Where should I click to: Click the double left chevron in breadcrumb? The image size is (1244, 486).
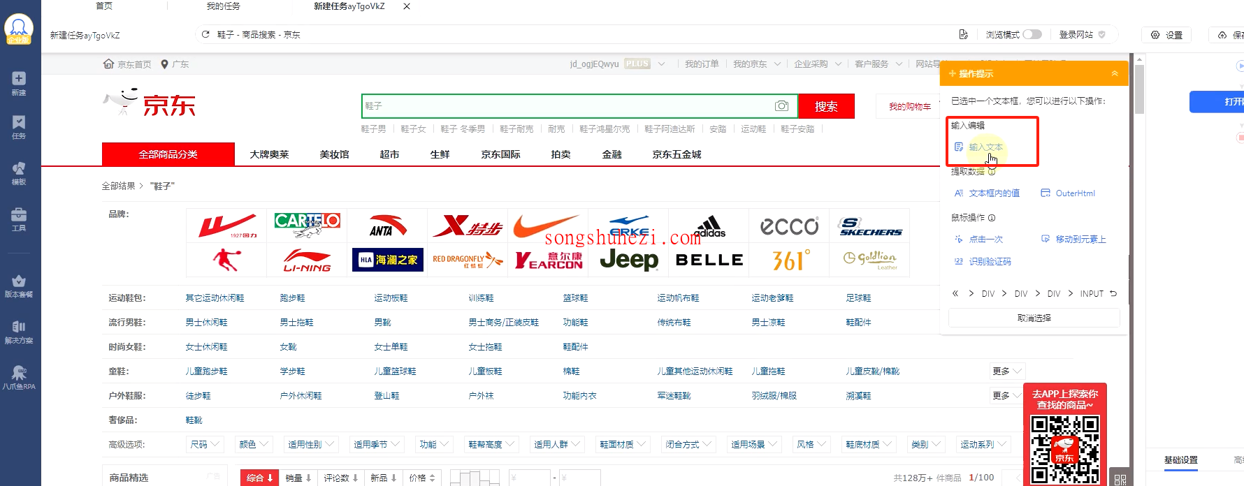pos(955,294)
